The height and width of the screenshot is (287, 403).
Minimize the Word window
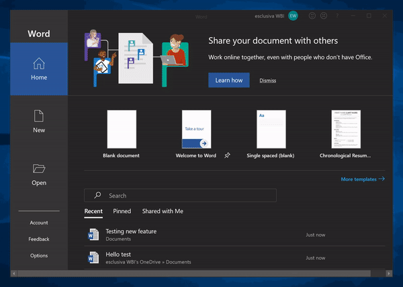[x=353, y=16]
